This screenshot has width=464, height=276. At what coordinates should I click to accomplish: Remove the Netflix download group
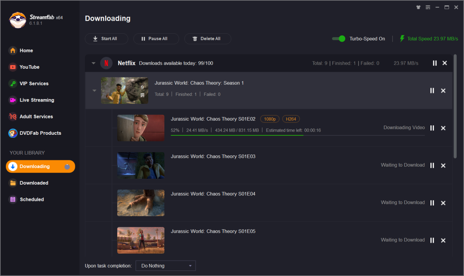click(x=445, y=63)
